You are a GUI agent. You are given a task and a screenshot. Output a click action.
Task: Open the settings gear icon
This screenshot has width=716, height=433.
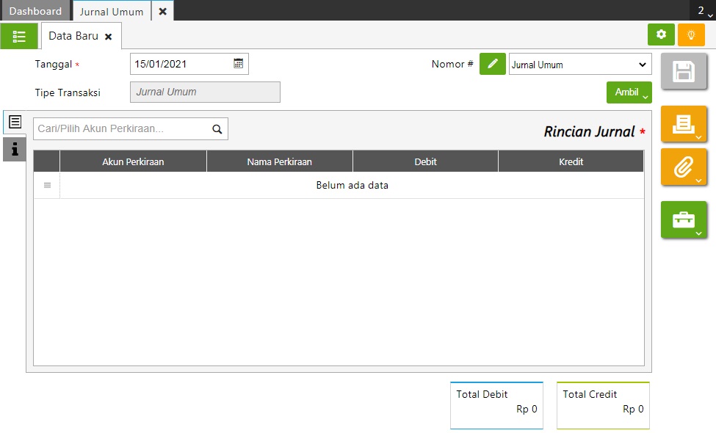click(x=661, y=34)
